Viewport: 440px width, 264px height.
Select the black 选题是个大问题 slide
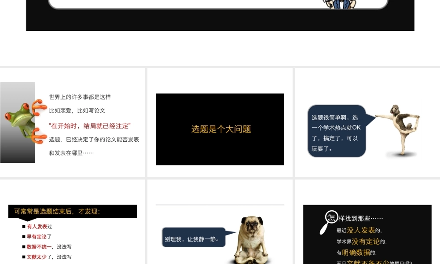coord(220,129)
